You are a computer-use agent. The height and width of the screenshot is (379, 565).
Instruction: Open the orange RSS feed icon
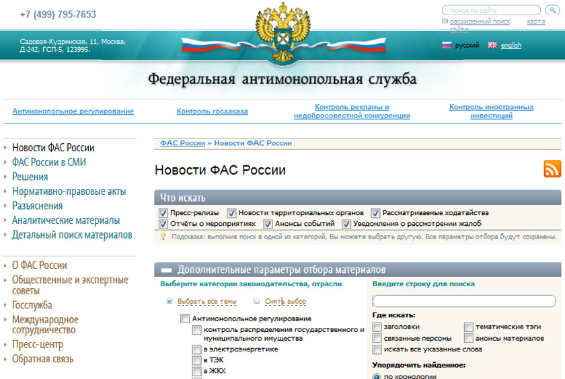click(552, 169)
